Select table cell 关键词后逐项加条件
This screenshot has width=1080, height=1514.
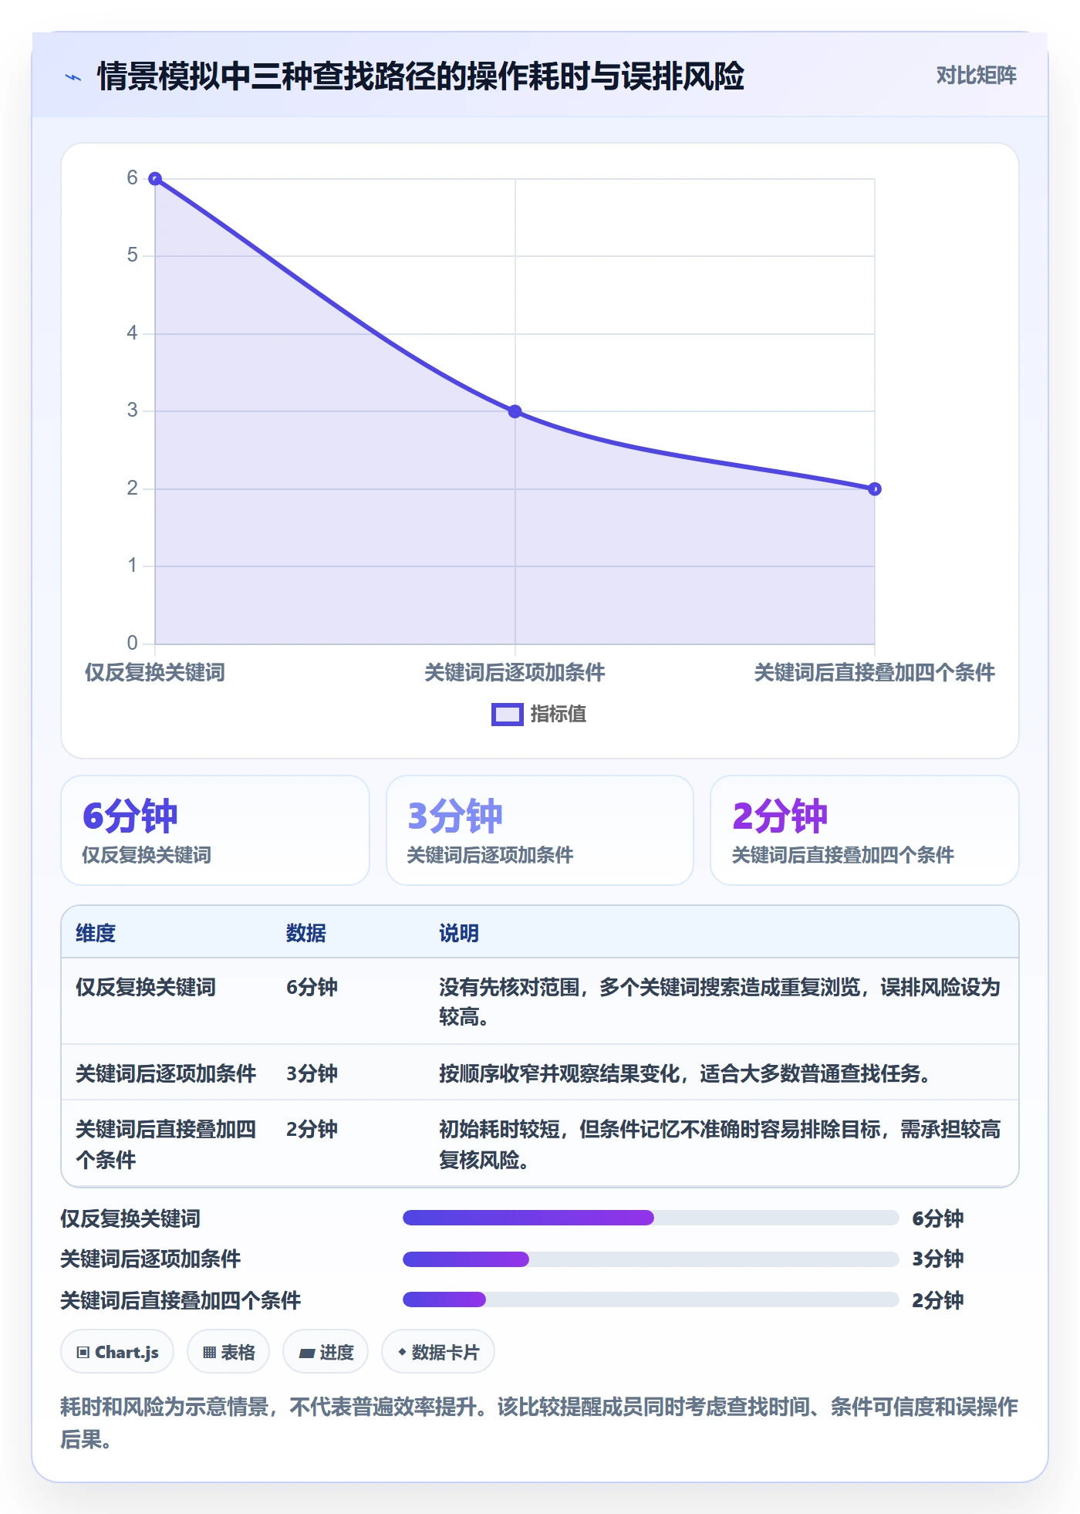pos(166,1074)
